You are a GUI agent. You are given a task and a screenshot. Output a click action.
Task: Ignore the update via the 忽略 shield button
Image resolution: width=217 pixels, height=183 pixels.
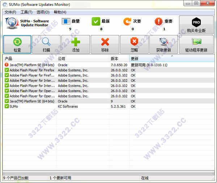(x=135, y=44)
